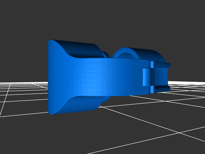Click the upper hinge block above the latch
The width and height of the screenshot is (205, 154).
152,64
